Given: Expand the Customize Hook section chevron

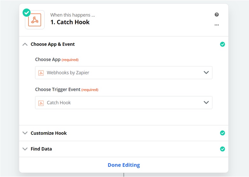Looking at the screenshot, I should pyautogui.click(x=25, y=133).
